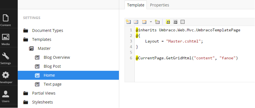Viewport: 255px width, 108px height.
Task: Collapse the Templates folder
Action: pos(26,39)
